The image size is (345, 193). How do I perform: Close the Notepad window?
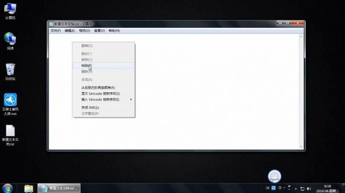pos(298,23)
